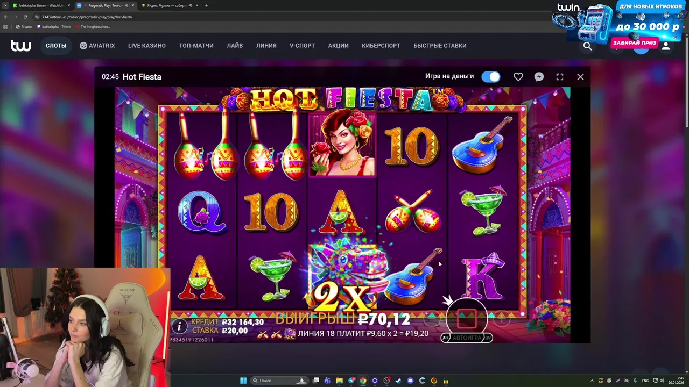
Task: Switch the ENG keyboard language indicator
Action: (645, 381)
